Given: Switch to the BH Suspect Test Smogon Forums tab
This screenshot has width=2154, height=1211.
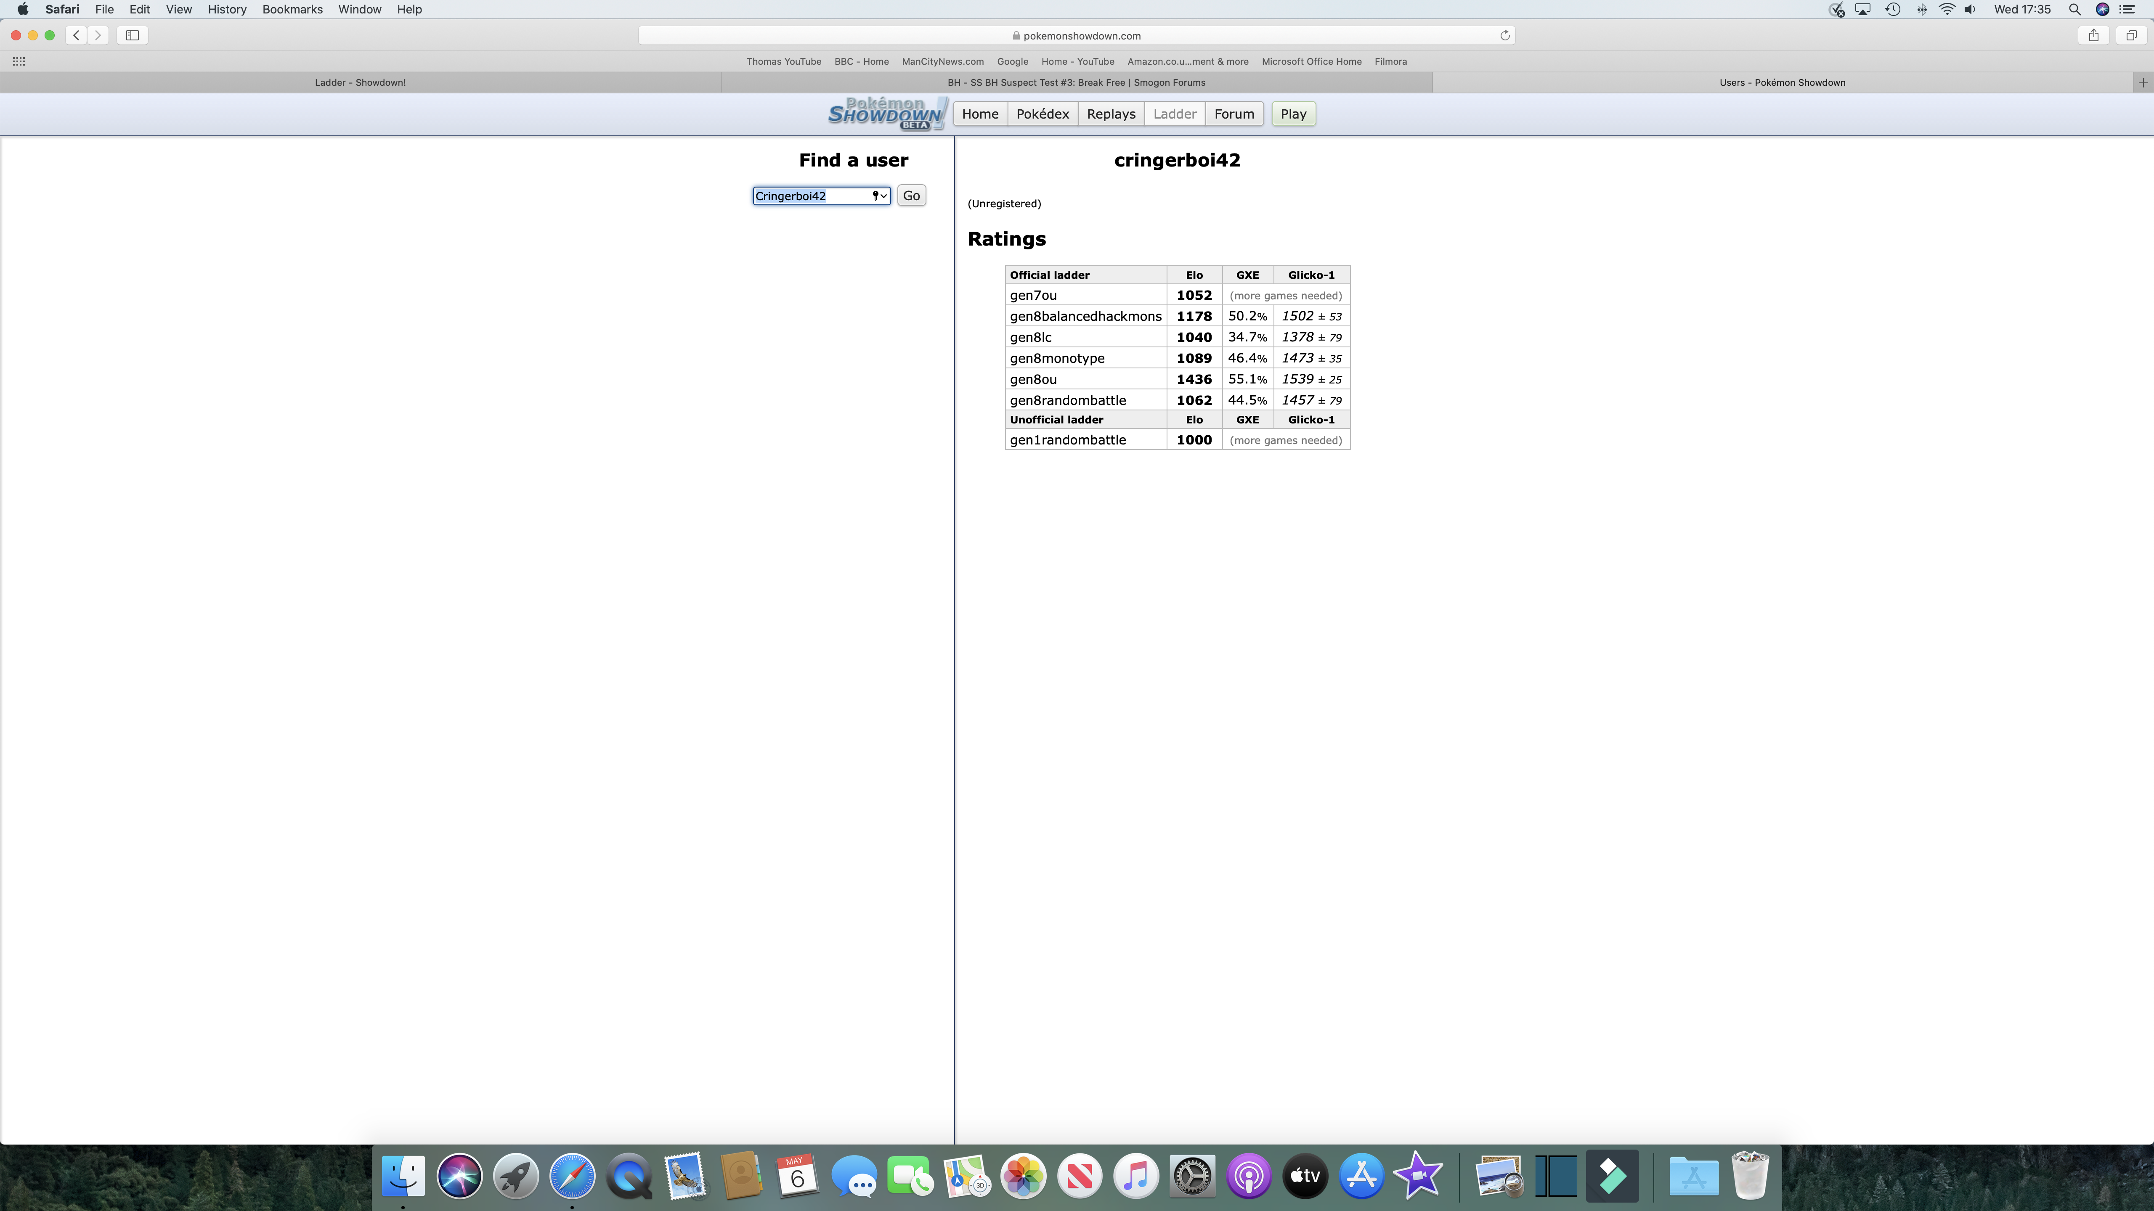Looking at the screenshot, I should point(1076,82).
